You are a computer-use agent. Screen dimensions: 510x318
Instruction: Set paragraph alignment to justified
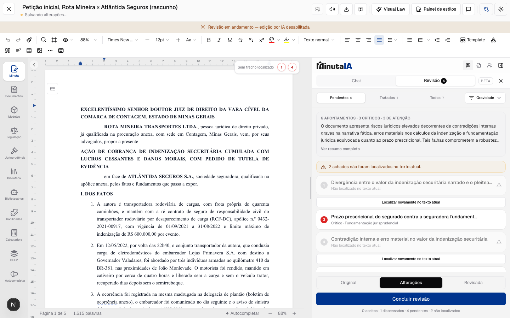coord(379,40)
